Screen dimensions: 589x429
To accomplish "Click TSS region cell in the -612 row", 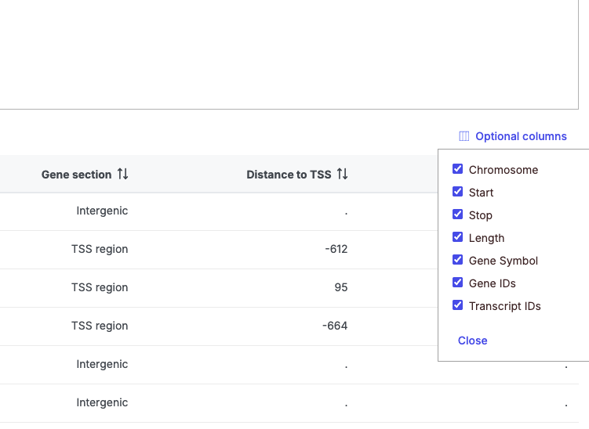I will pos(100,249).
